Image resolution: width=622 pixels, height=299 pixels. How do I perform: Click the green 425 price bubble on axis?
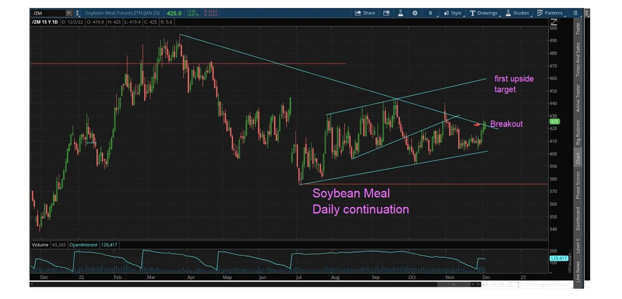(554, 122)
